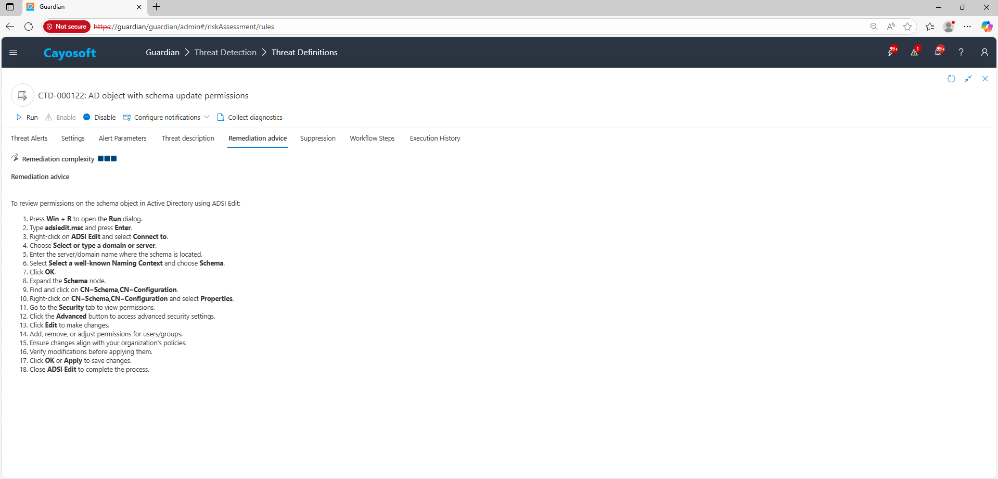
Task: Close the threat definition panel
Action: (985, 79)
